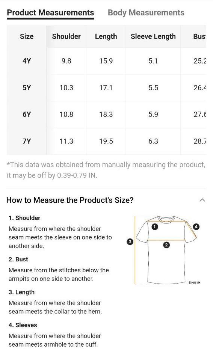Image resolution: width=213 pixels, height=356 pixels.
Task: Collapse the How to Measure section chevron
Action: (202, 200)
